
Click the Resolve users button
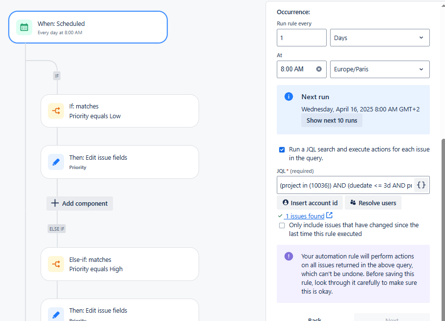point(373,203)
